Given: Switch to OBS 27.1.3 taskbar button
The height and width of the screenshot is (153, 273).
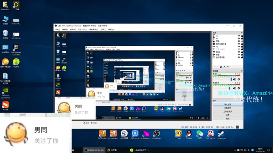Looking at the screenshot, I should 94,150.
